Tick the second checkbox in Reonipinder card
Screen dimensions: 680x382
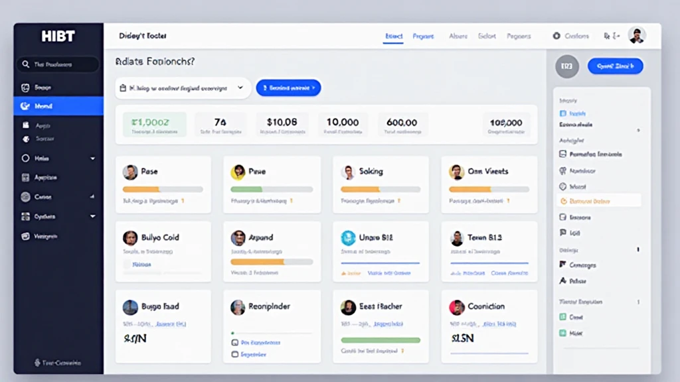[234, 355]
